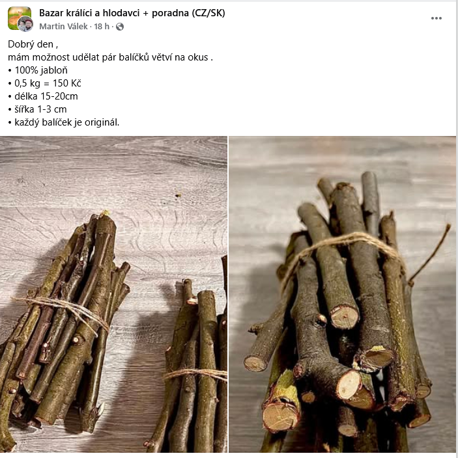Open the post's 18 h timestamp

click(102, 26)
